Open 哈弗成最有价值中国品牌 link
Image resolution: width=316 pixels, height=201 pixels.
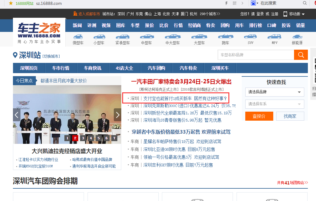tap(92, 159)
